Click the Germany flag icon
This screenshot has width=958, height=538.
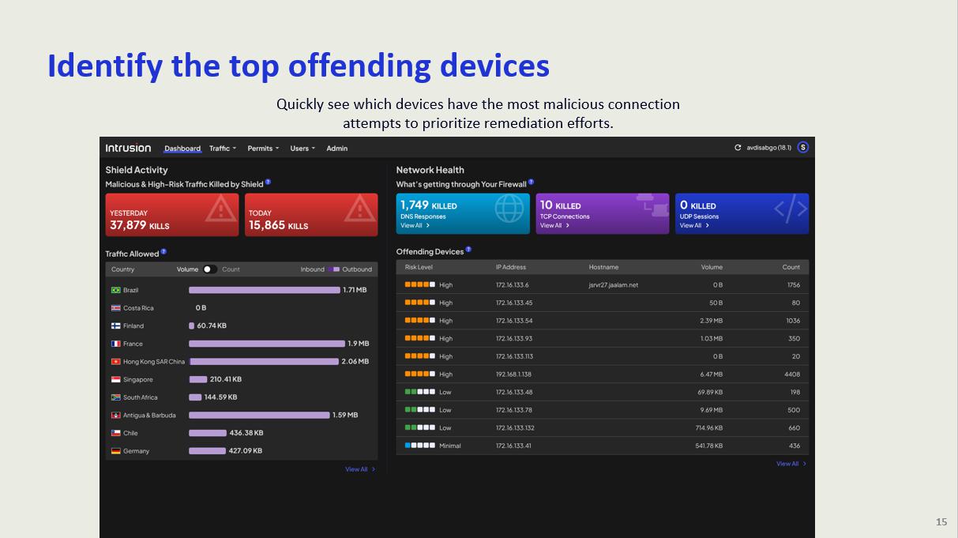pyautogui.click(x=116, y=451)
